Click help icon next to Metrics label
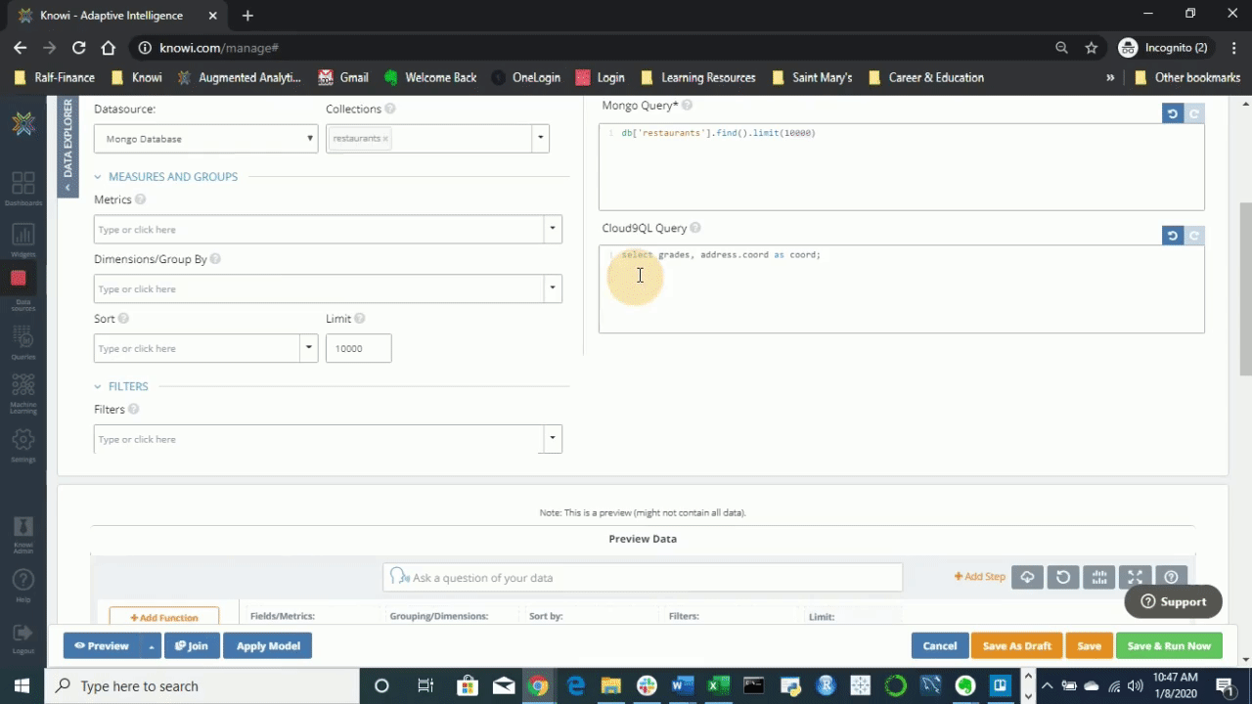This screenshot has width=1252, height=704. tap(140, 199)
